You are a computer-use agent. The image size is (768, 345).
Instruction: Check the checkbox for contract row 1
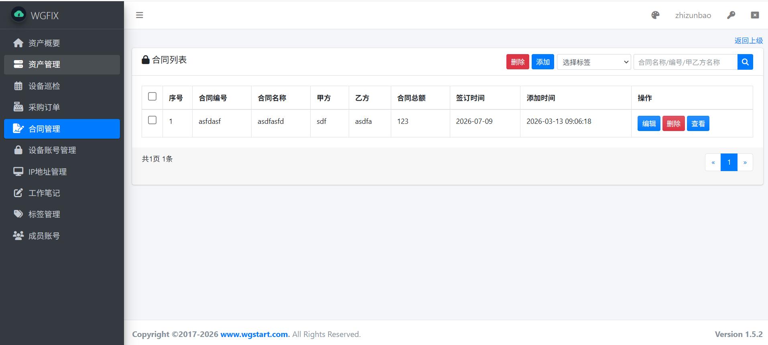click(x=152, y=120)
